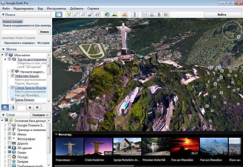Click the 3D-здания buildings icon
Viewport: 243px width, 167px height.
pos(14,148)
